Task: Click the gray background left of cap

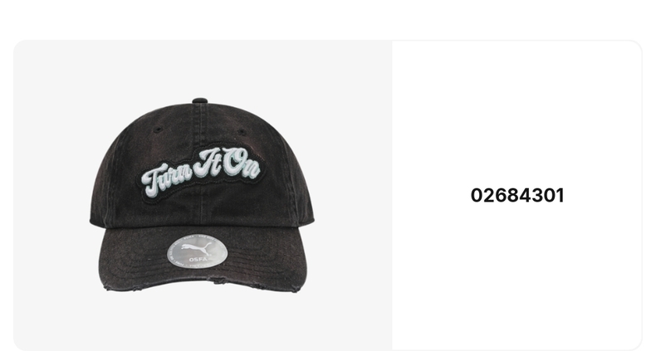Action: click(x=51, y=195)
